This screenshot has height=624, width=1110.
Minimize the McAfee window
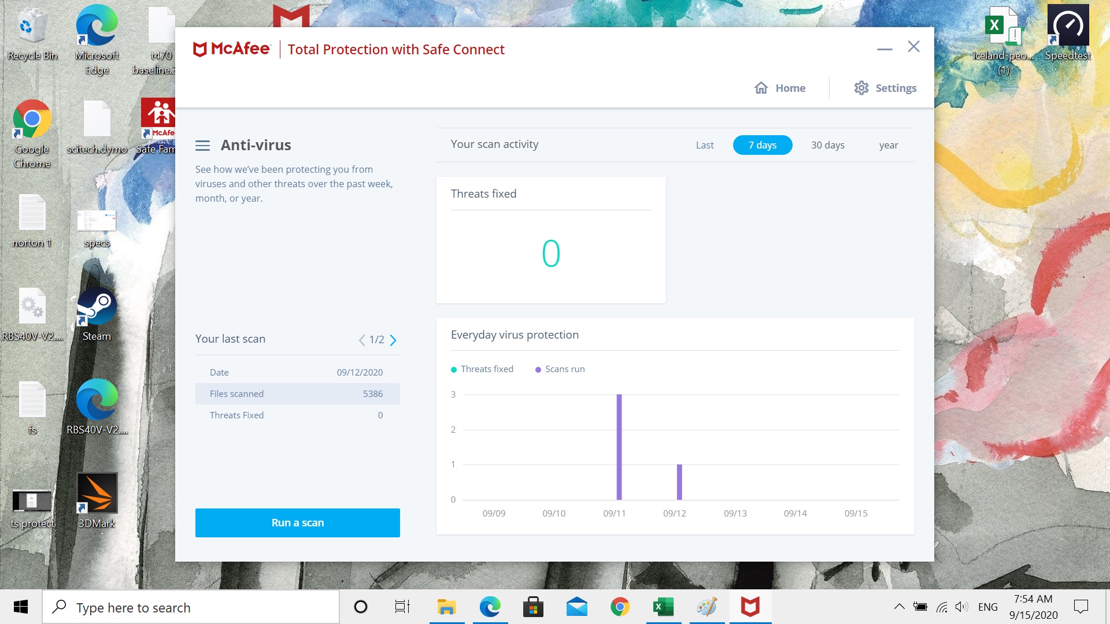pyautogui.click(x=885, y=49)
